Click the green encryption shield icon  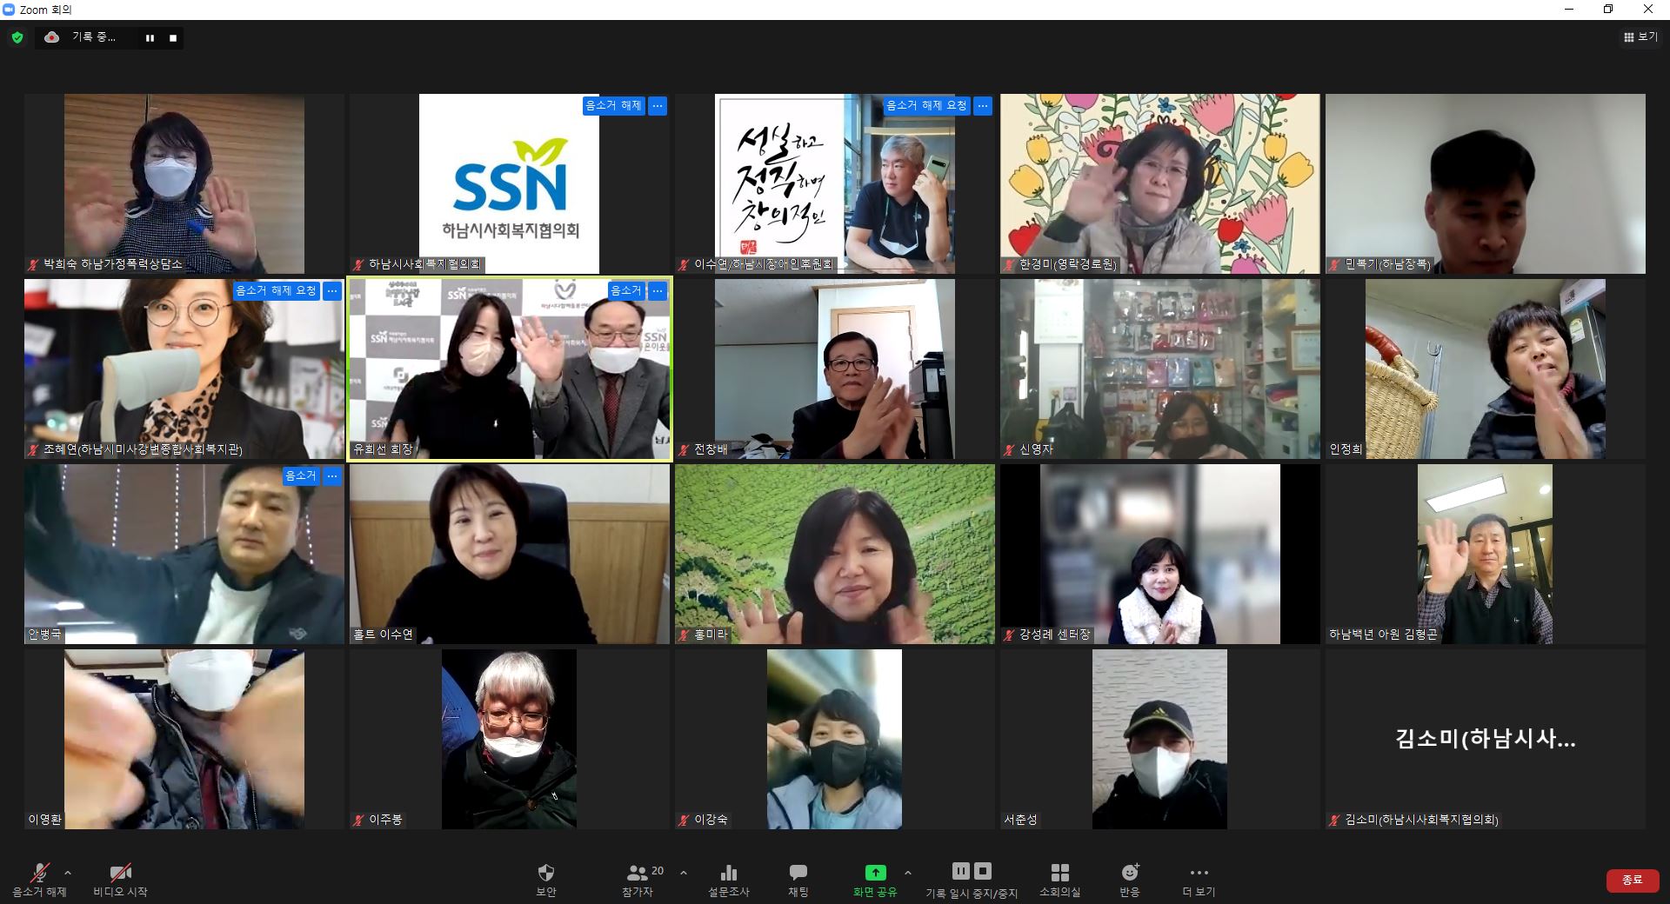[x=17, y=37]
